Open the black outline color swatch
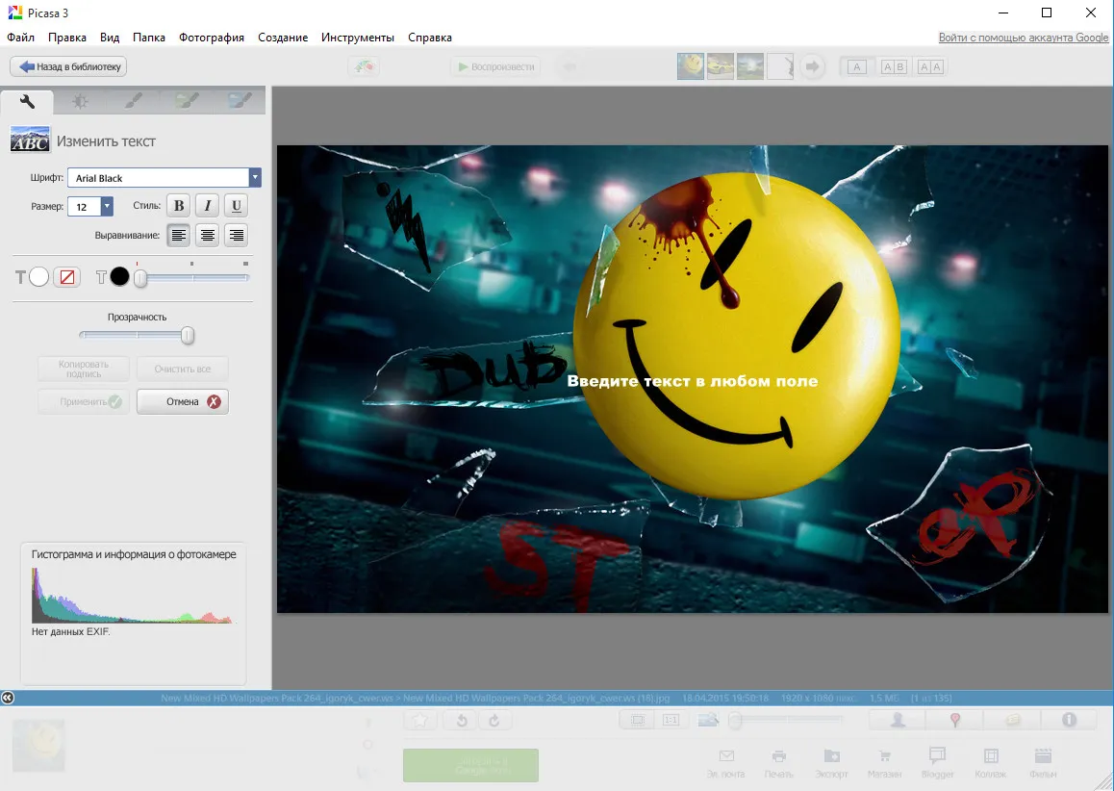Image resolution: width=1114 pixels, height=791 pixels. tap(119, 277)
